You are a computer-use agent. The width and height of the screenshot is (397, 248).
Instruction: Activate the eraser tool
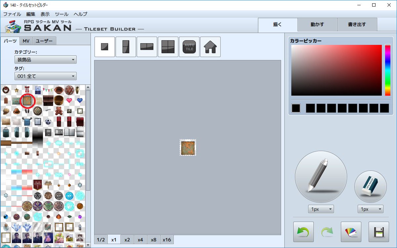371,187
